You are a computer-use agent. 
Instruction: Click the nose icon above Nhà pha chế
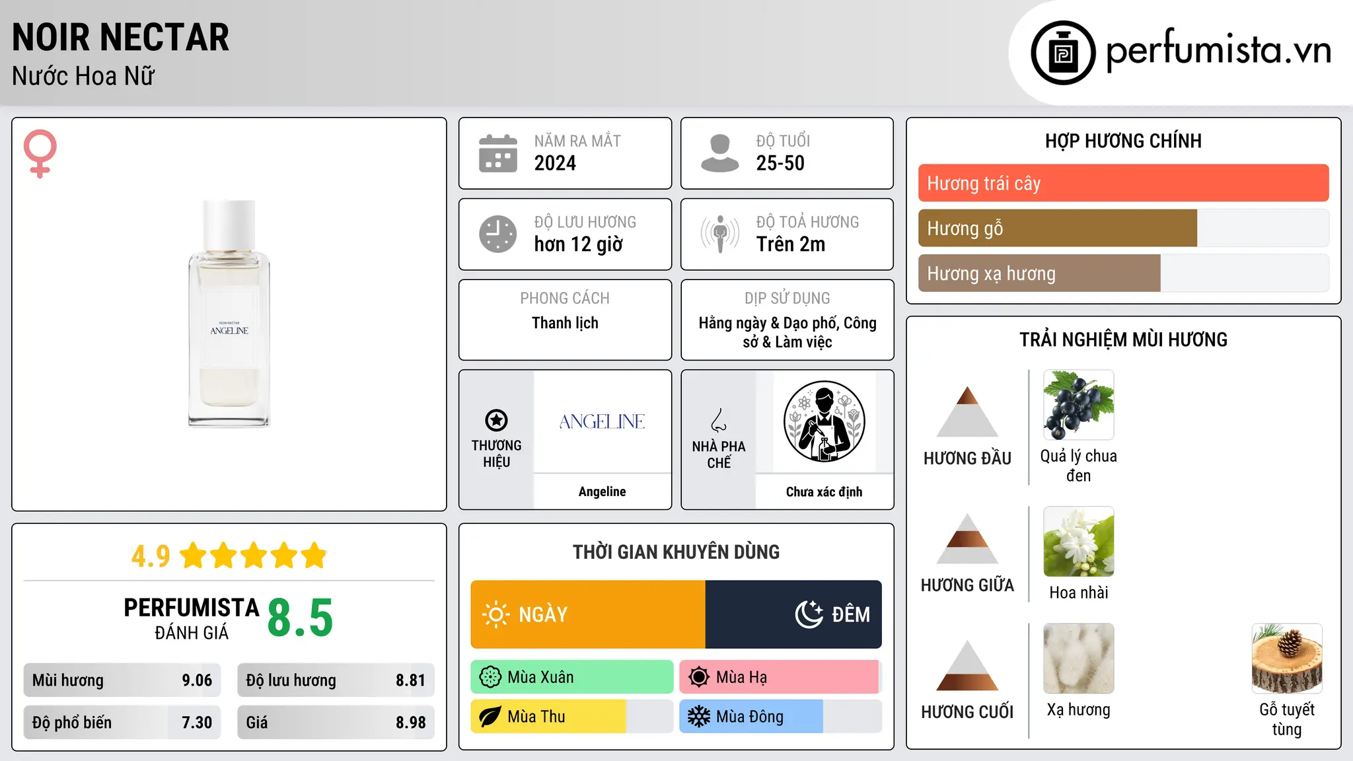coord(719,420)
